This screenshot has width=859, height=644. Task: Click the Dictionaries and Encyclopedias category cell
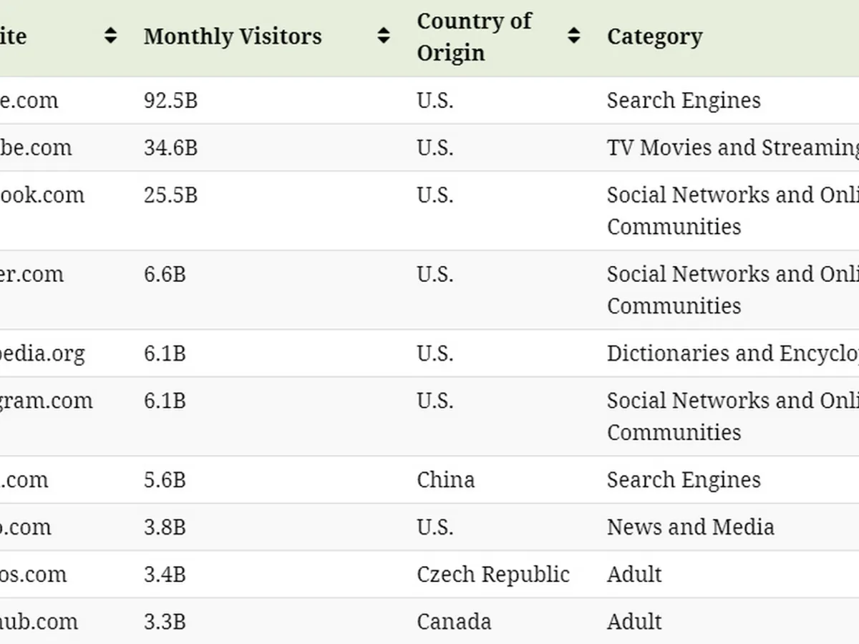(x=732, y=353)
